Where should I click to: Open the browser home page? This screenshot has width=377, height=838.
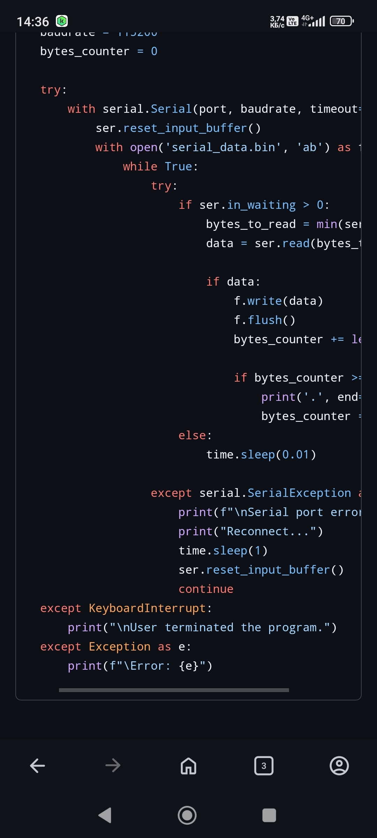pos(188,766)
